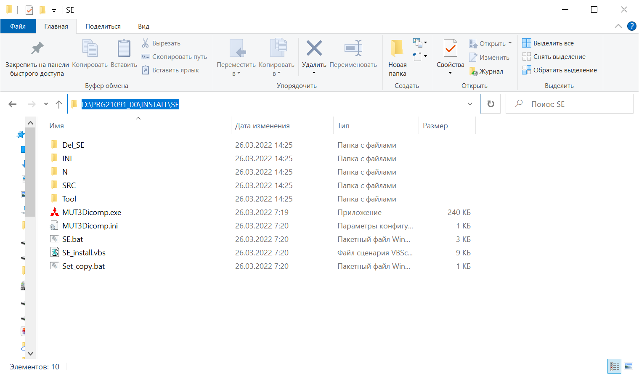Go back with left arrow

(x=13, y=104)
